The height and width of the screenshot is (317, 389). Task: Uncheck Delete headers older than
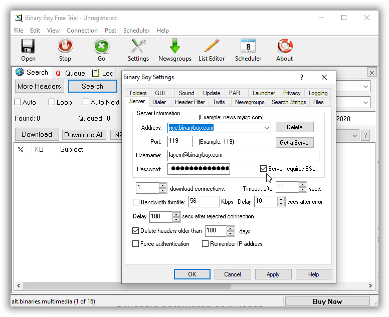[135, 231]
